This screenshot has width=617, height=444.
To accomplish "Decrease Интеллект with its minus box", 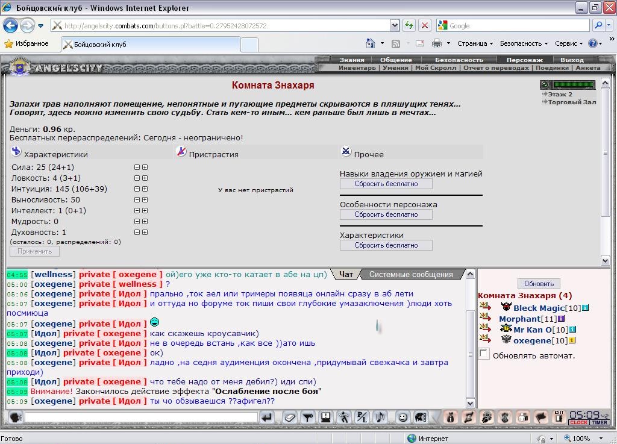I will point(137,210).
